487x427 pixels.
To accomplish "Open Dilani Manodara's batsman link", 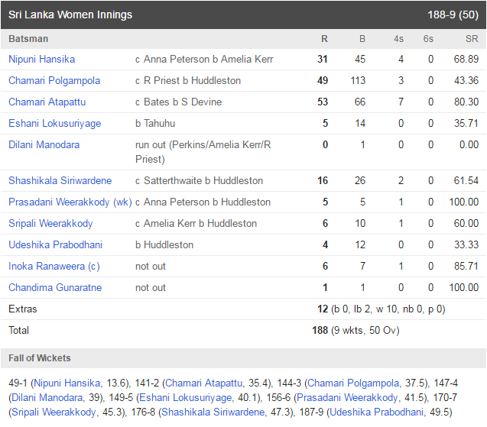I will [x=44, y=145].
